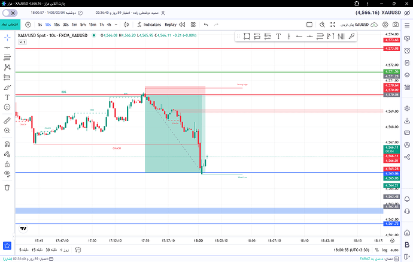Open the ruler measure tool

(7, 121)
